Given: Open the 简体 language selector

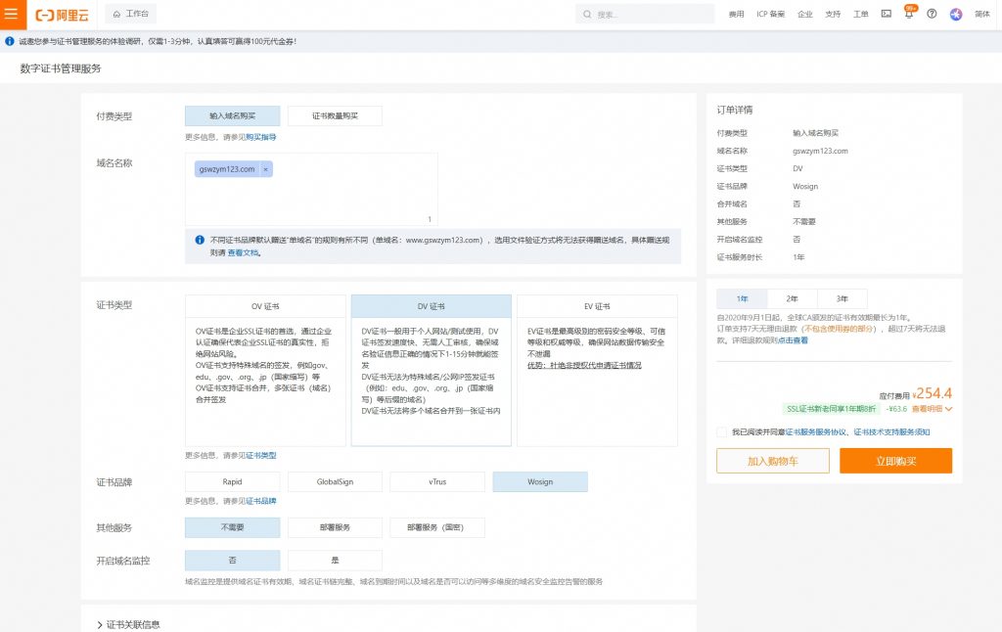Looking at the screenshot, I should pos(981,15).
